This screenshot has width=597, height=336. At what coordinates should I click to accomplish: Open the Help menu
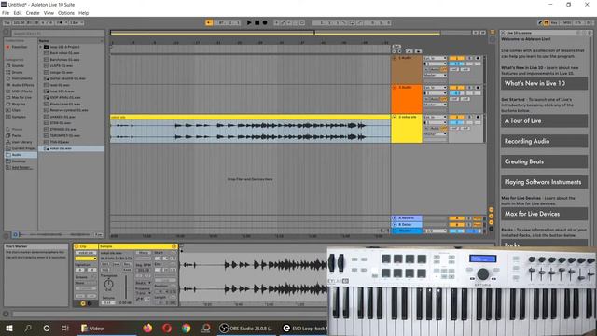(x=83, y=13)
